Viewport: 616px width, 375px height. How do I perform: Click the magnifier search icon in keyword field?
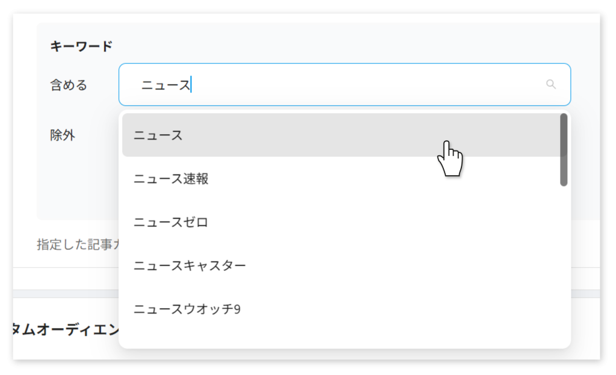551,84
